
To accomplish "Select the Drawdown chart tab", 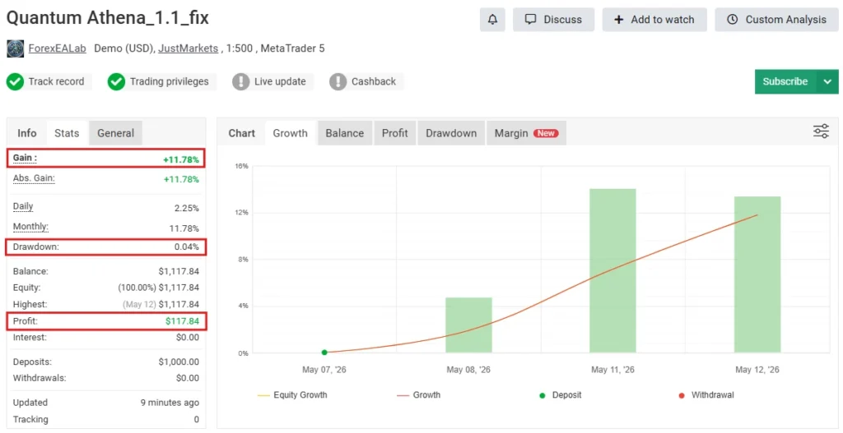I will [451, 133].
